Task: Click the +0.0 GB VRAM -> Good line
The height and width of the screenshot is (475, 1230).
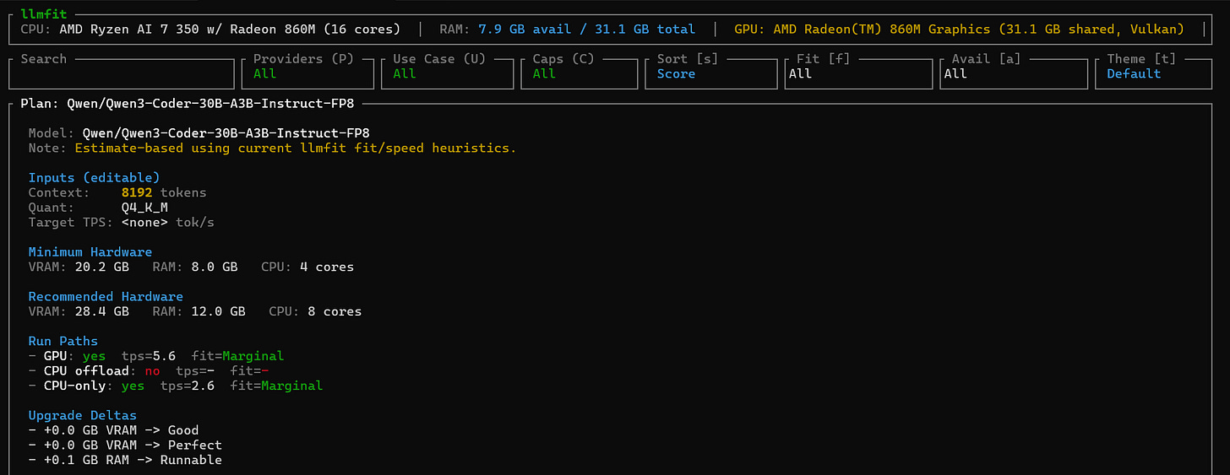Action: 113,430
